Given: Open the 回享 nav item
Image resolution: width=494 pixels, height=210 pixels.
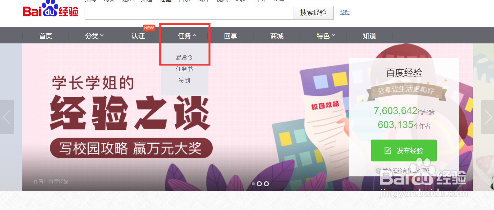Looking at the screenshot, I should [x=231, y=36].
